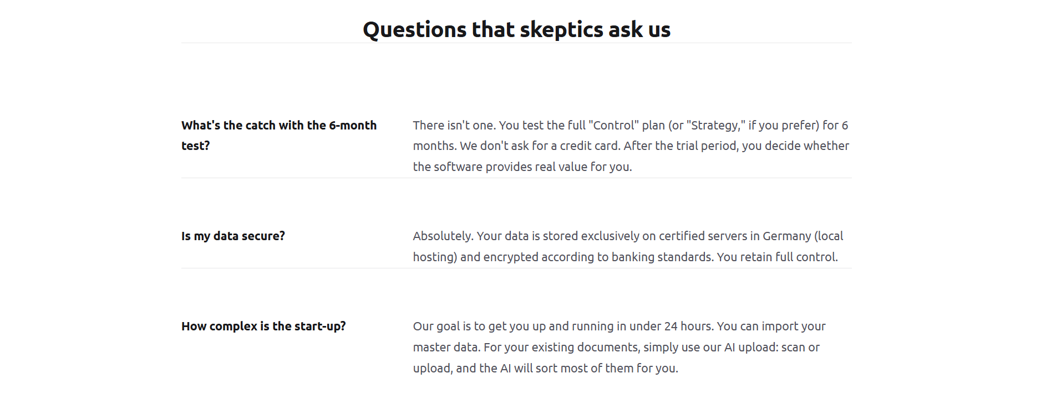Click the answer beginning "Our goal is to get you"
1041x399 pixels.
click(x=619, y=347)
